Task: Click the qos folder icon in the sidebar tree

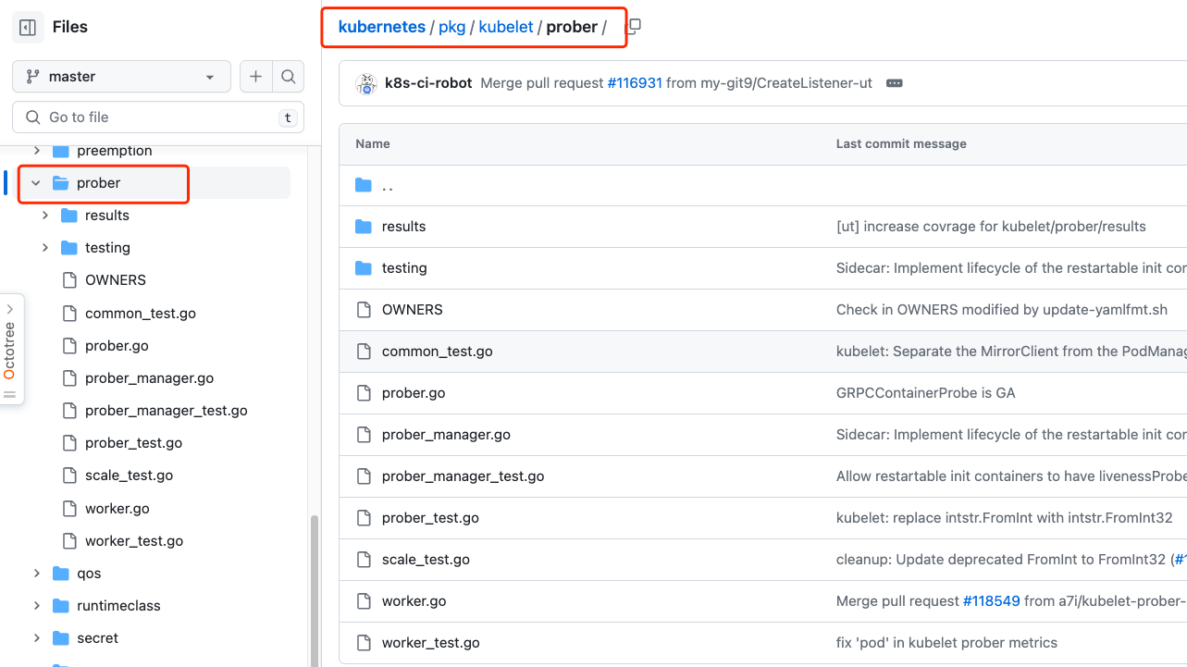Action: coord(61,574)
